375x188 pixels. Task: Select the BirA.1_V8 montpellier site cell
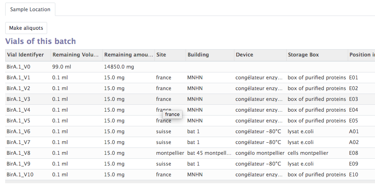coord(170,153)
